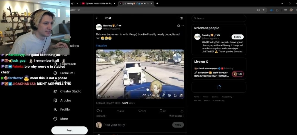Share the post via the share icon

182,111
